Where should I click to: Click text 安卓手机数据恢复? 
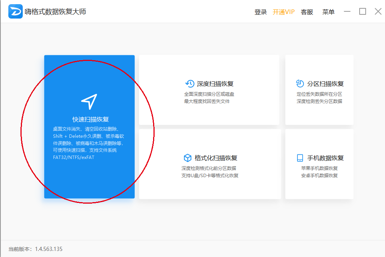click(319, 176)
